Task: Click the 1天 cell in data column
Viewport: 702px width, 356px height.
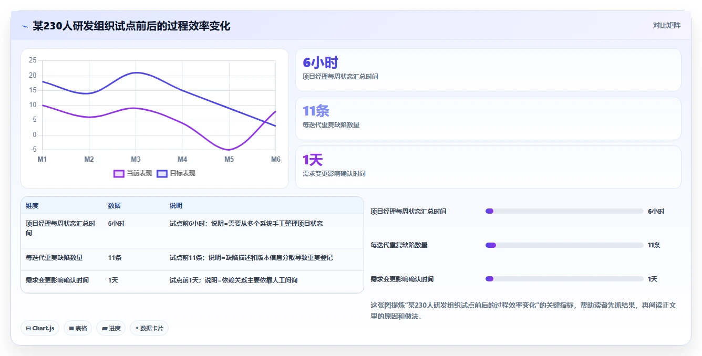Action: 113,280
